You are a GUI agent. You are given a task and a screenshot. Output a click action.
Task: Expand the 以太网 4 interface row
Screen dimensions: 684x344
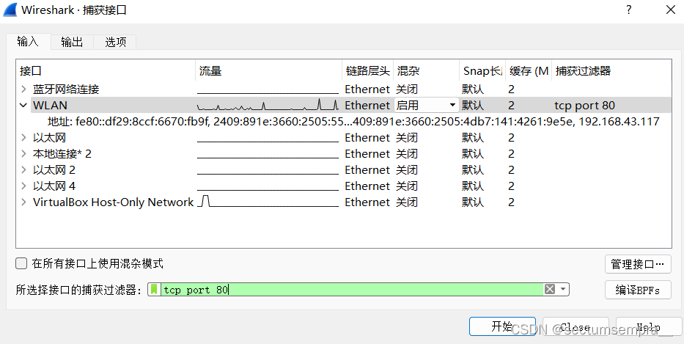23,186
